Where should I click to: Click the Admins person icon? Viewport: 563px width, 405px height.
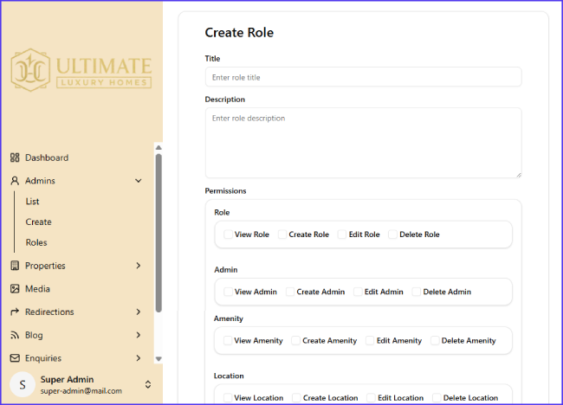(x=15, y=181)
